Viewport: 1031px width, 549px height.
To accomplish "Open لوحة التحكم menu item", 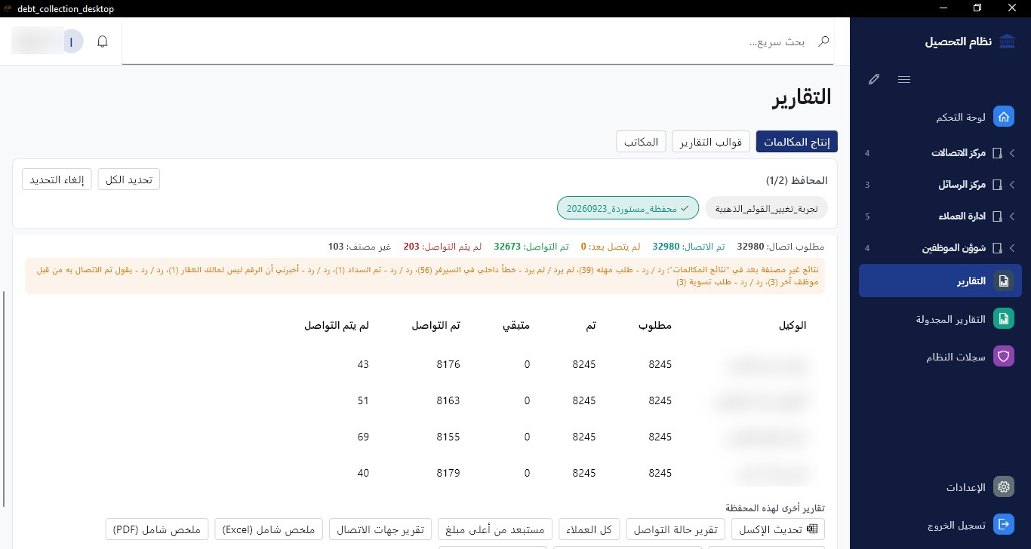I will (x=940, y=117).
